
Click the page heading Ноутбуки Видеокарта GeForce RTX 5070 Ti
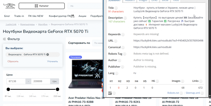(46, 31)
